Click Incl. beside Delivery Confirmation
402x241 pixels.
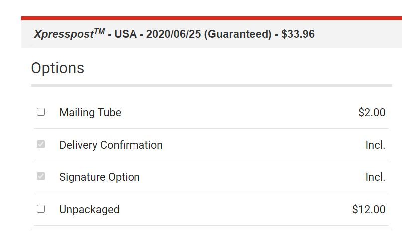(375, 145)
